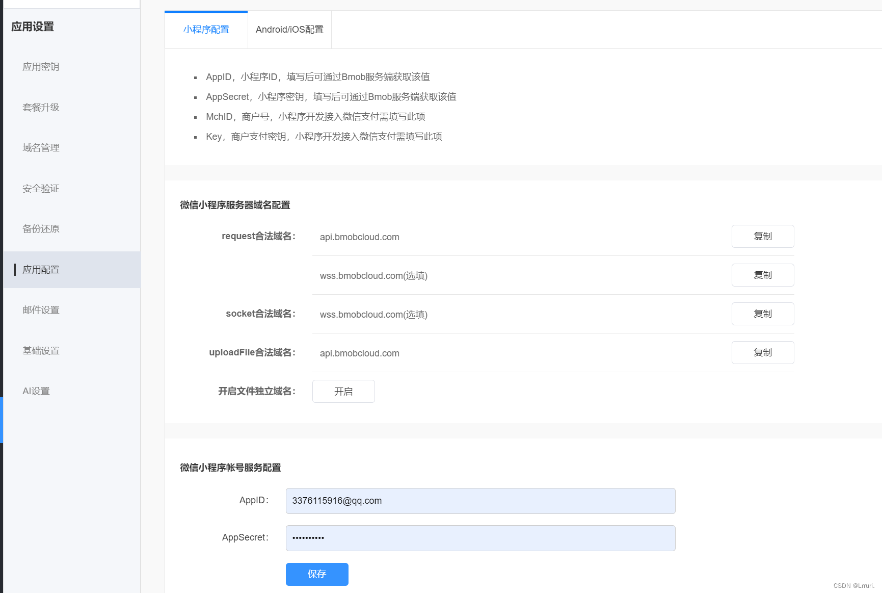Select 应用配置 in the sidebar

[41, 269]
